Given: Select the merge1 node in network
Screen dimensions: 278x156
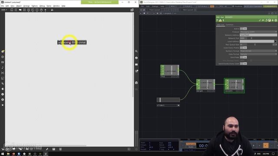Looking at the screenshot, I should pyautogui.click(x=205, y=86).
